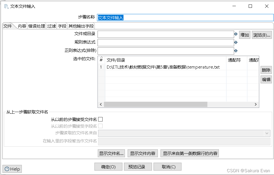
Task: Click the # sort arrow column header
Action: coord(101,59)
